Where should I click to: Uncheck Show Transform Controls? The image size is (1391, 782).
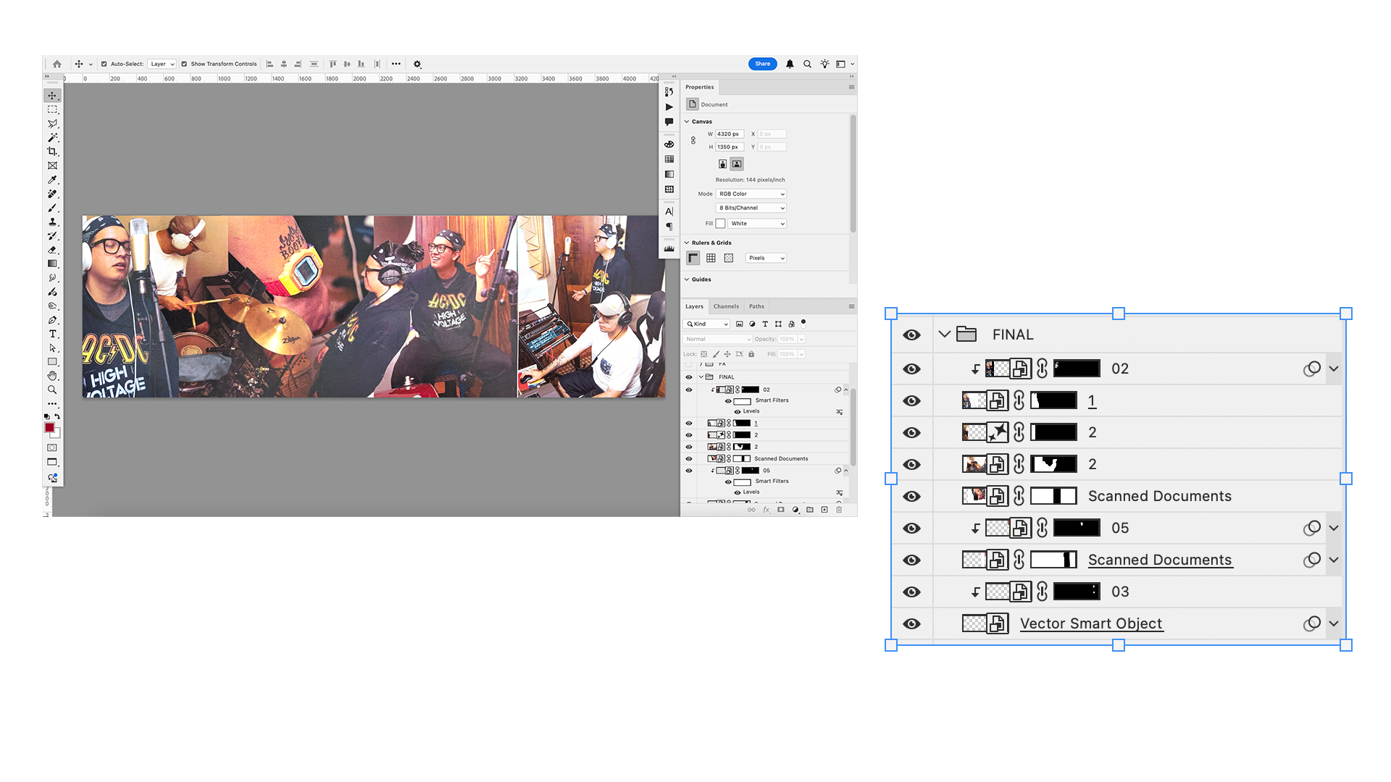tap(184, 64)
